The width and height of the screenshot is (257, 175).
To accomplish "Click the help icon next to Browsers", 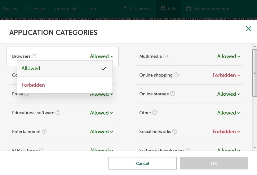I will (x=34, y=56).
